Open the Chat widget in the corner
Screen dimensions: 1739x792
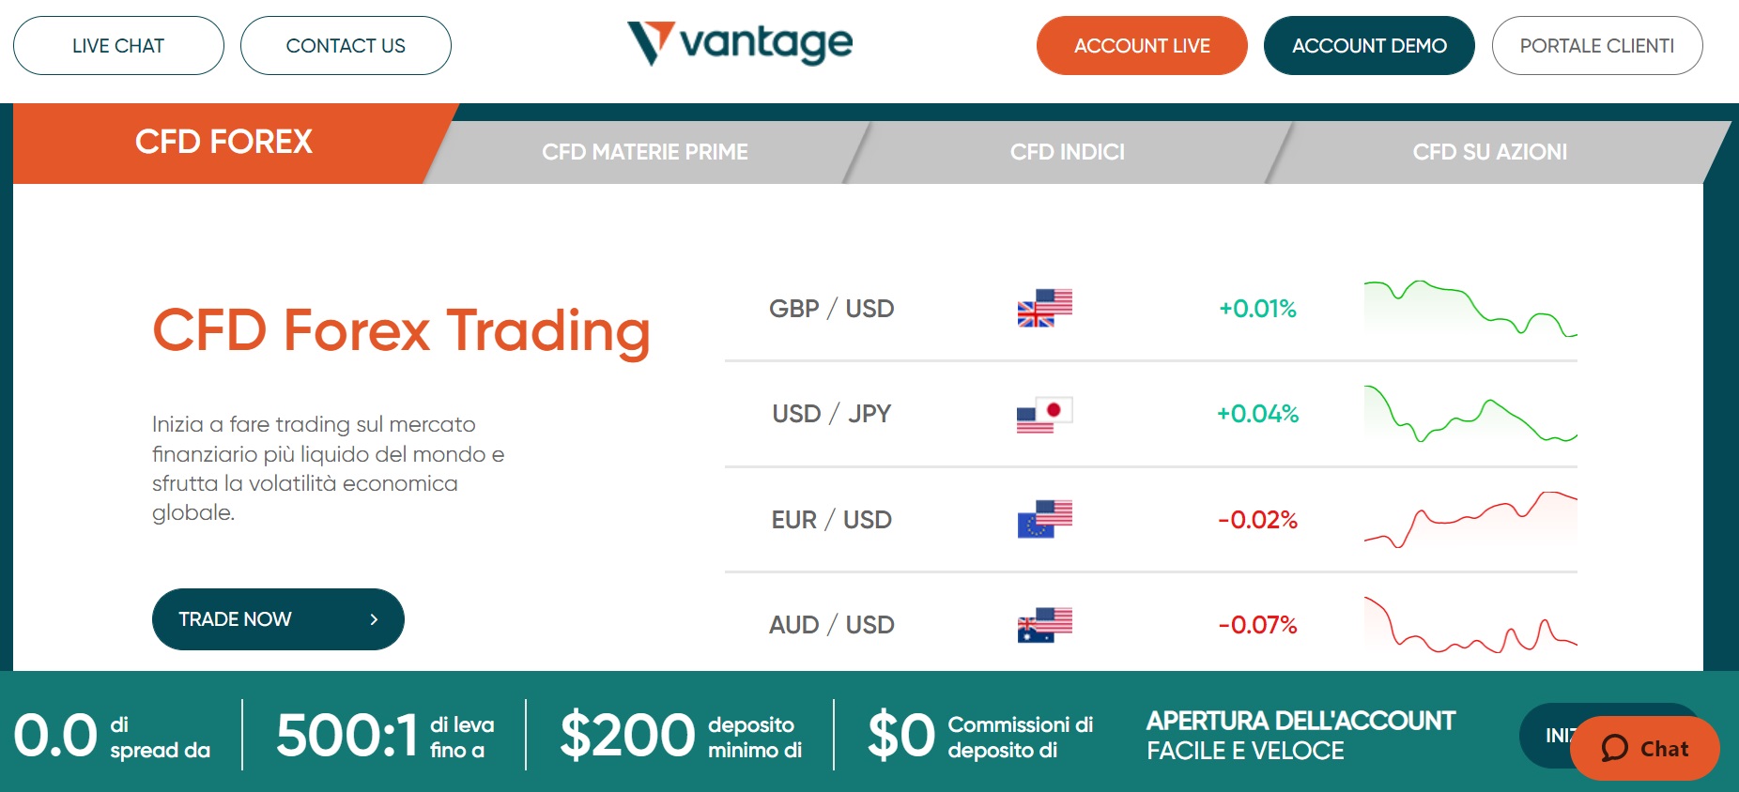click(1644, 748)
